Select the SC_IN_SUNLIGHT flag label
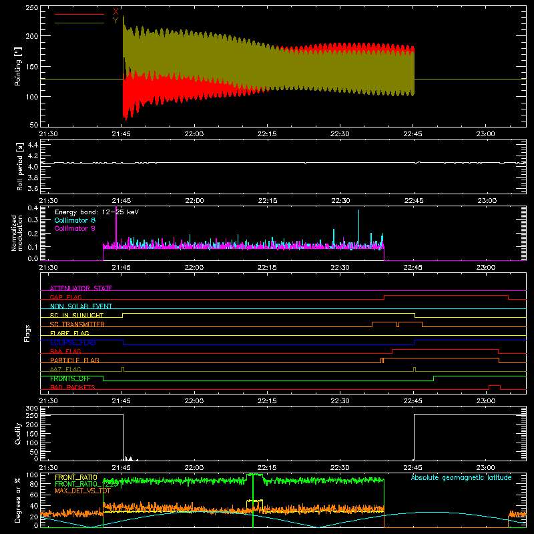Image resolution: width=534 pixels, height=534 pixels. click(x=77, y=315)
